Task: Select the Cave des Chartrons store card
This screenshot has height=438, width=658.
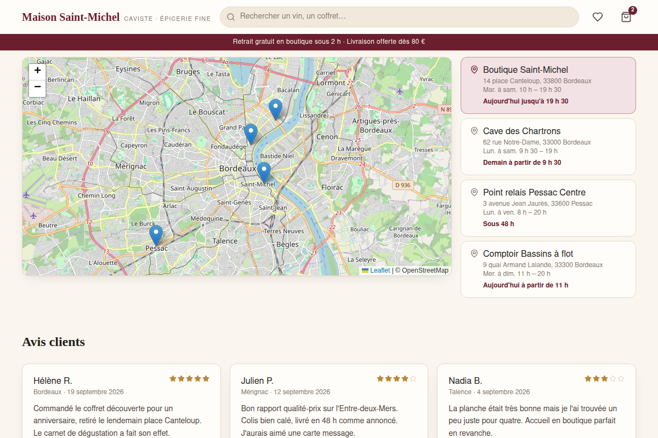Action: (548, 147)
